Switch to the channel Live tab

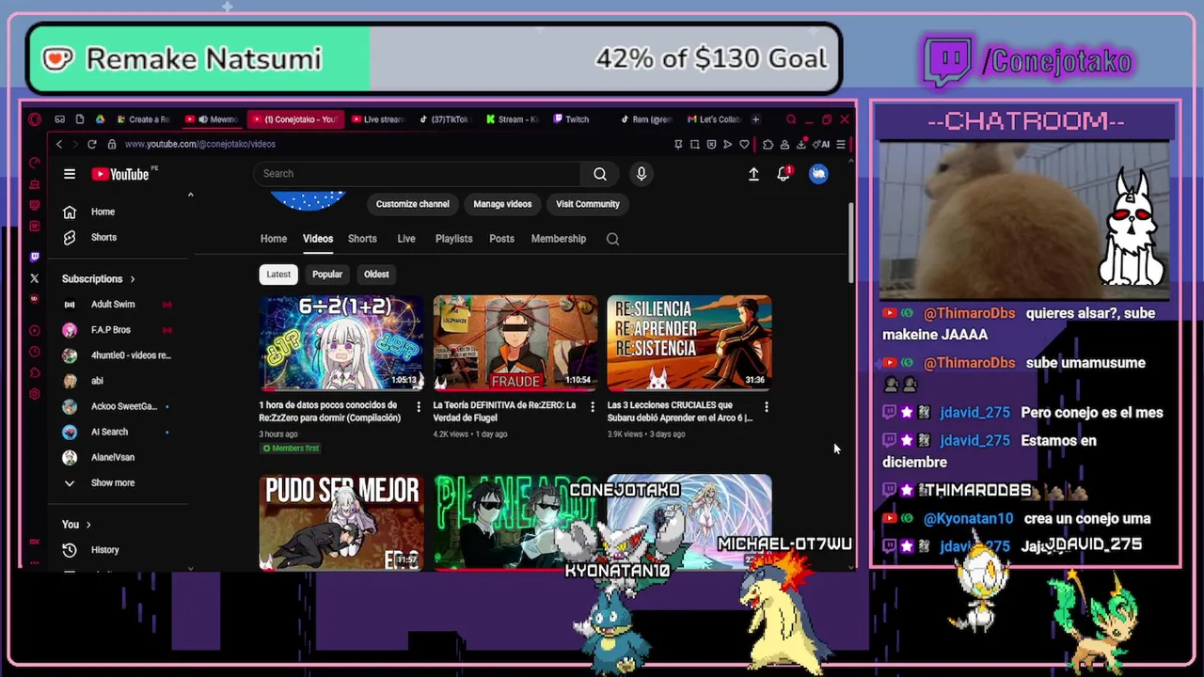pyautogui.click(x=406, y=239)
